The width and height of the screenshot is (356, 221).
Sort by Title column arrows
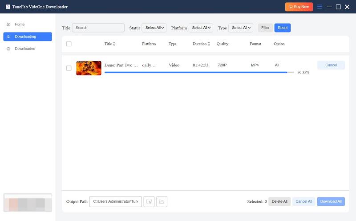click(x=114, y=44)
